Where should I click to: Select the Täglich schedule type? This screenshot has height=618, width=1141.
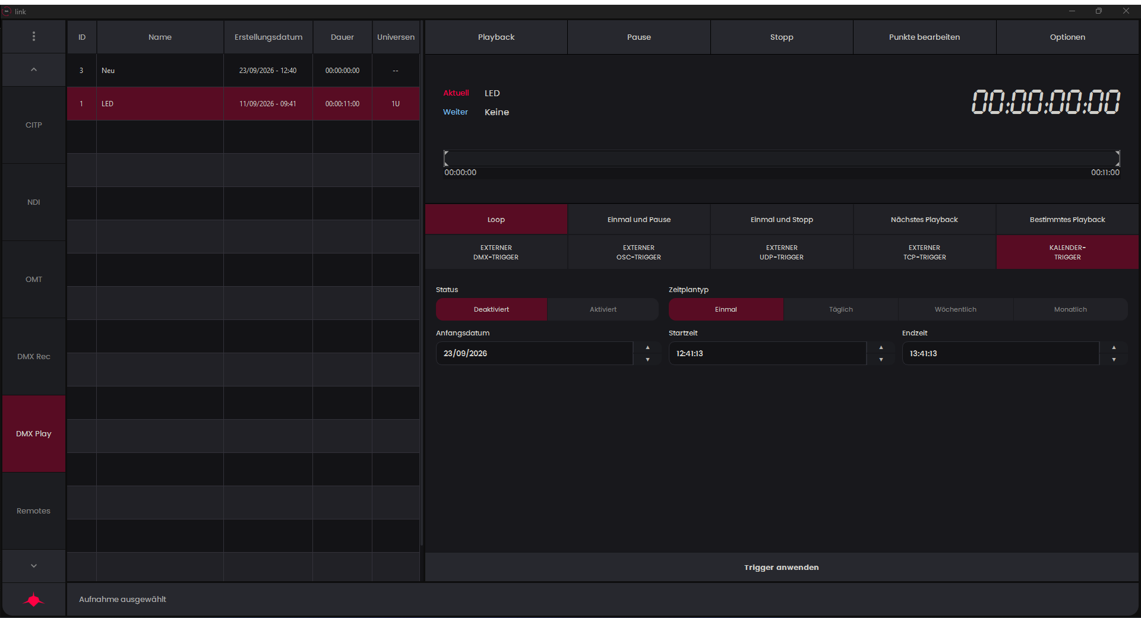click(x=840, y=309)
